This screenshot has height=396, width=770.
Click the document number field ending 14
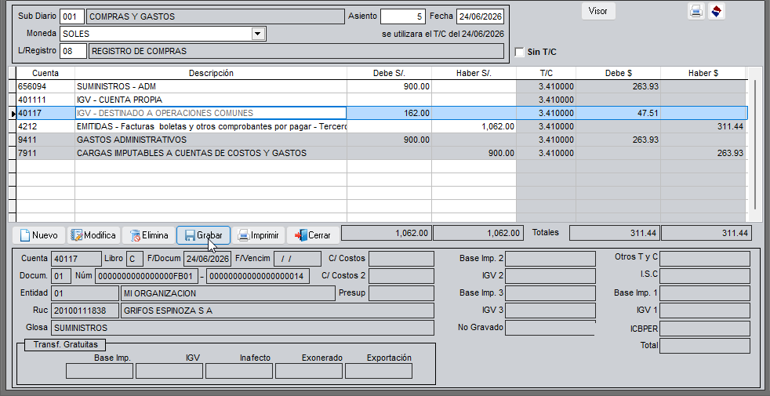pyautogui.click(x=258, y=276)
